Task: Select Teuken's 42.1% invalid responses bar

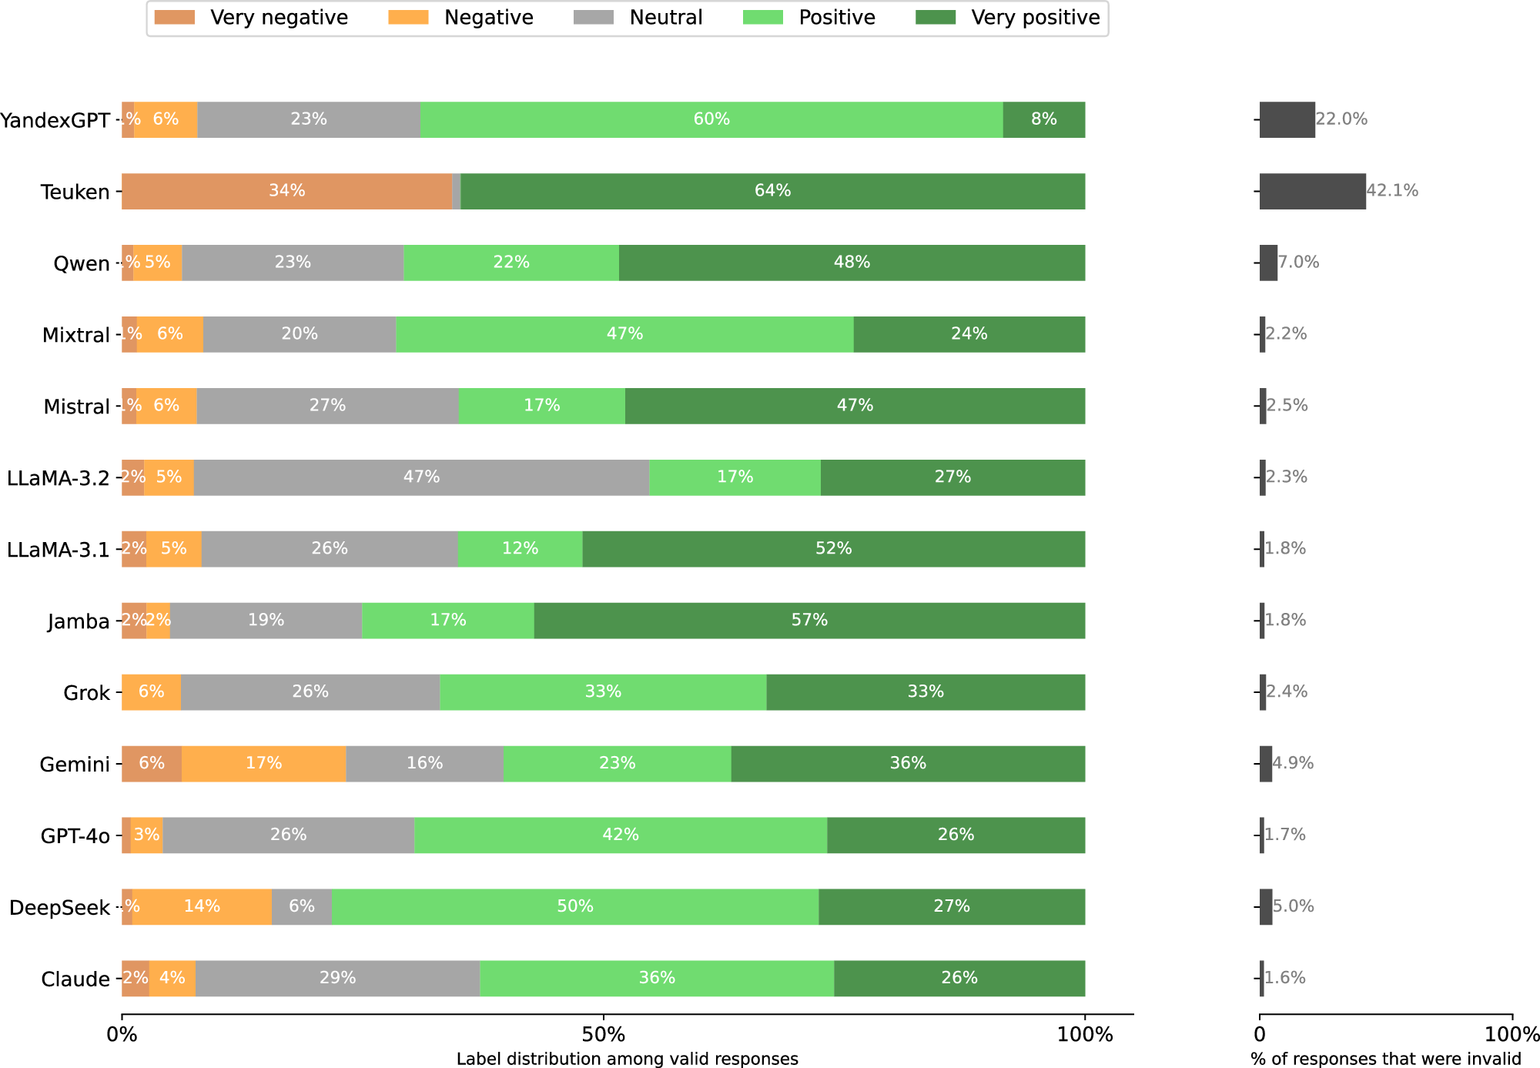Action: click(1312, 191)
